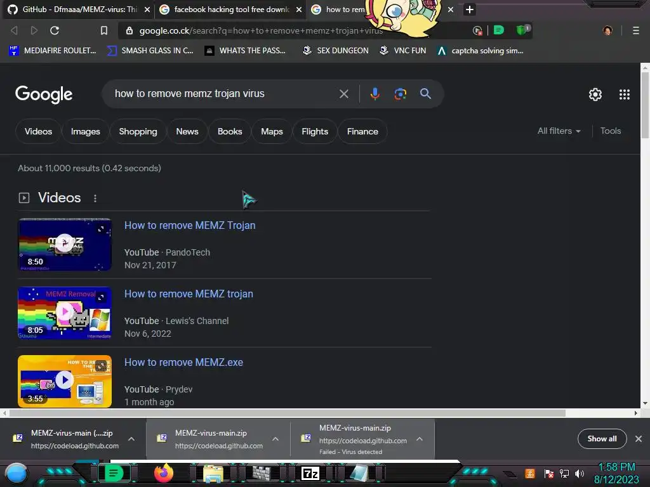Open WHATS THE PASS... bookmark
Viewport: 650px width, 487px height.
pyautogui.click(x=246, y=51)
